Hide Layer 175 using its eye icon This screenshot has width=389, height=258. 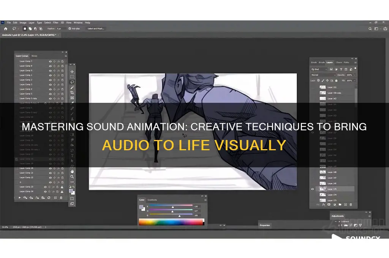313,189
